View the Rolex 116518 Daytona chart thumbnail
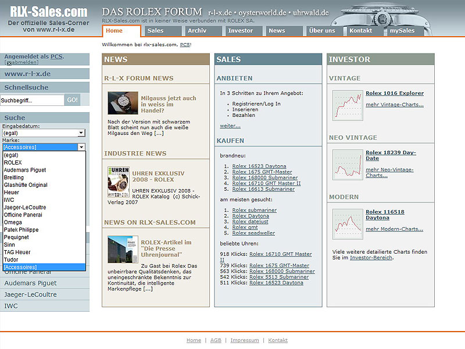This screenshot has height=349, width=465. pyautogui.click(x=348, y=224)
